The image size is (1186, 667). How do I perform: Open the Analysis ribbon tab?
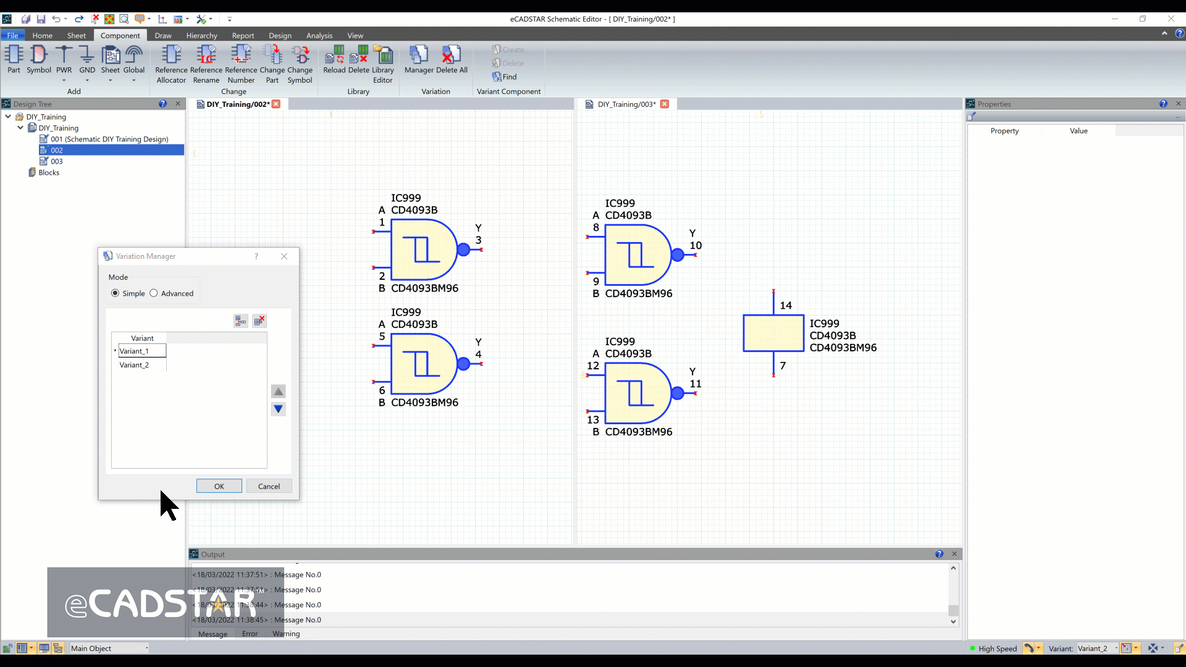coord(319,35)
